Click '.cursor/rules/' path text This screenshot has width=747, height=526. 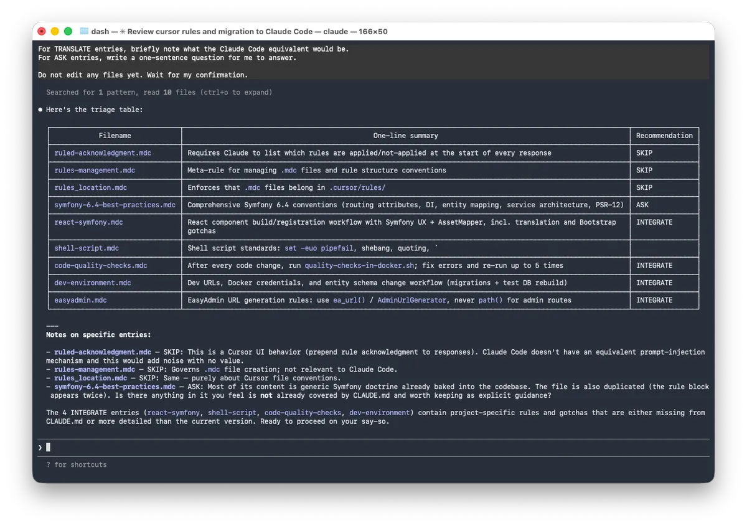pos(357,188)
